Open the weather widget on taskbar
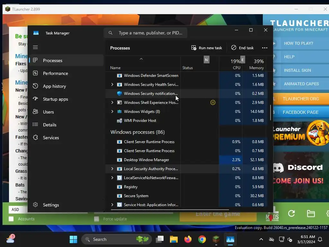 point(10,239)
